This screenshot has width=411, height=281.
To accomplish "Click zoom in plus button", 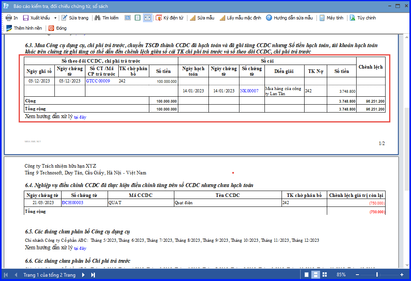I will tap(402, 275).
